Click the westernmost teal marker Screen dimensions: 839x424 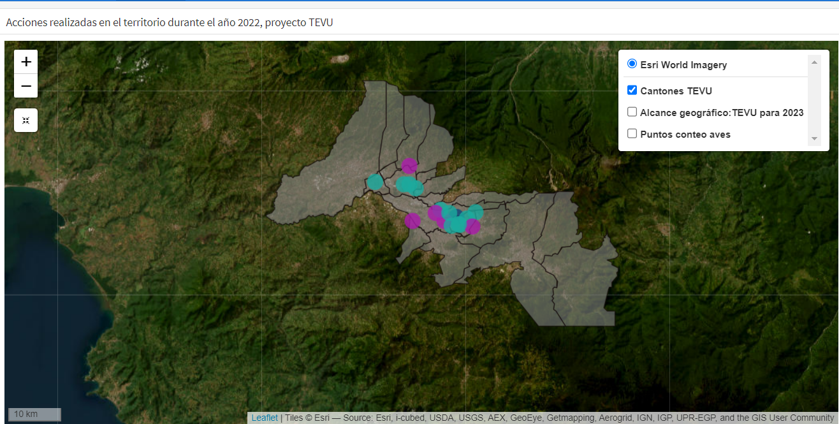375,182
